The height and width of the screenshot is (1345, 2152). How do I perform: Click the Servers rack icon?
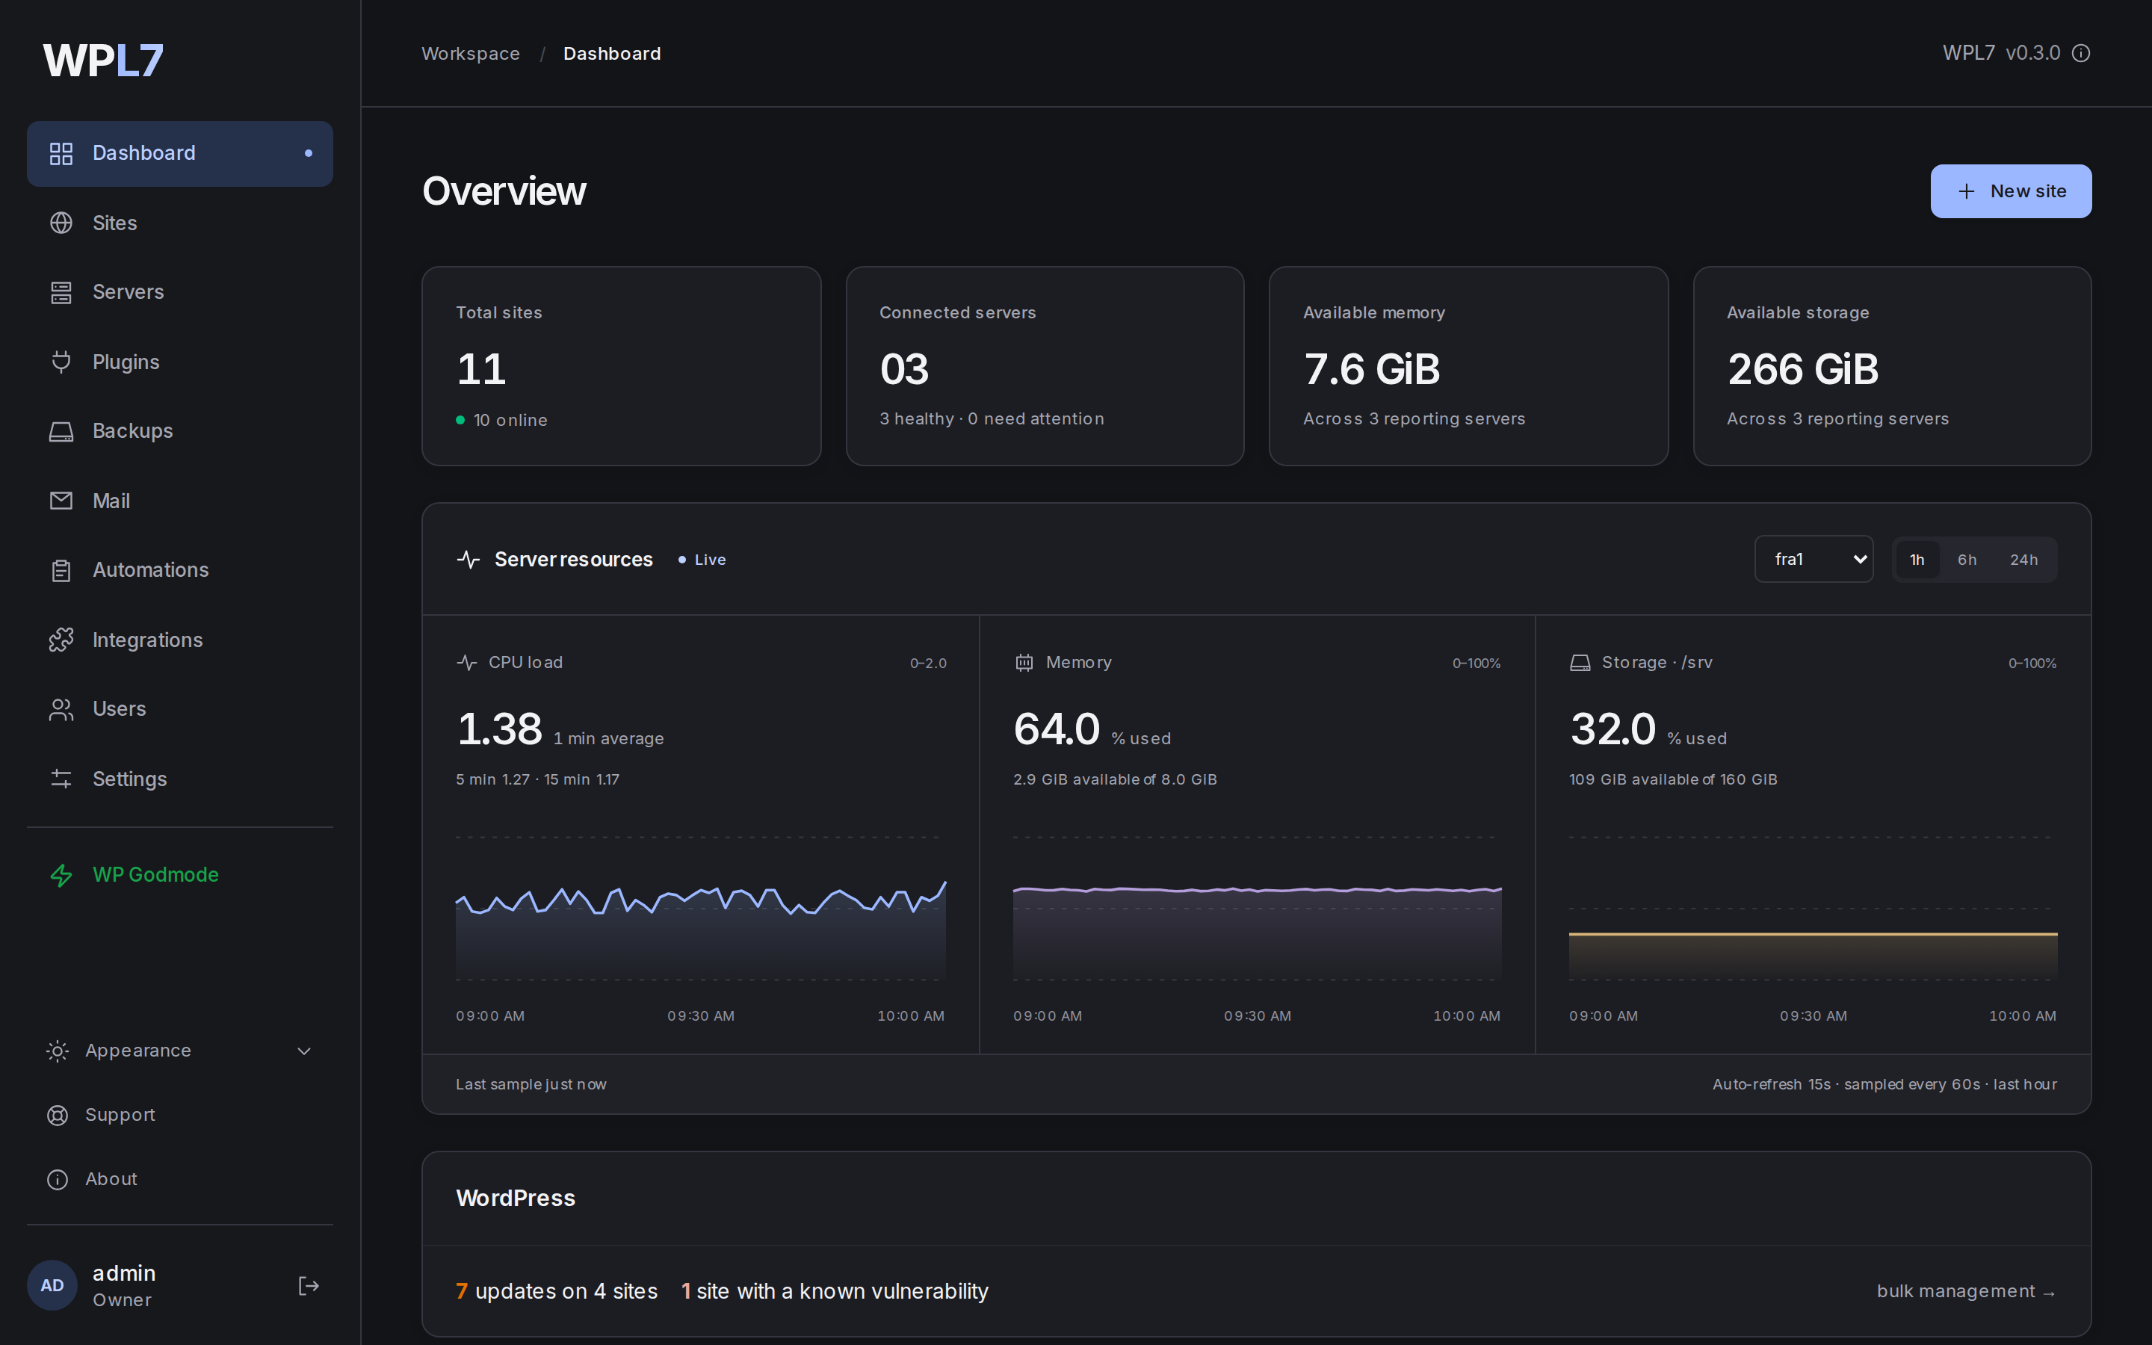61,291
